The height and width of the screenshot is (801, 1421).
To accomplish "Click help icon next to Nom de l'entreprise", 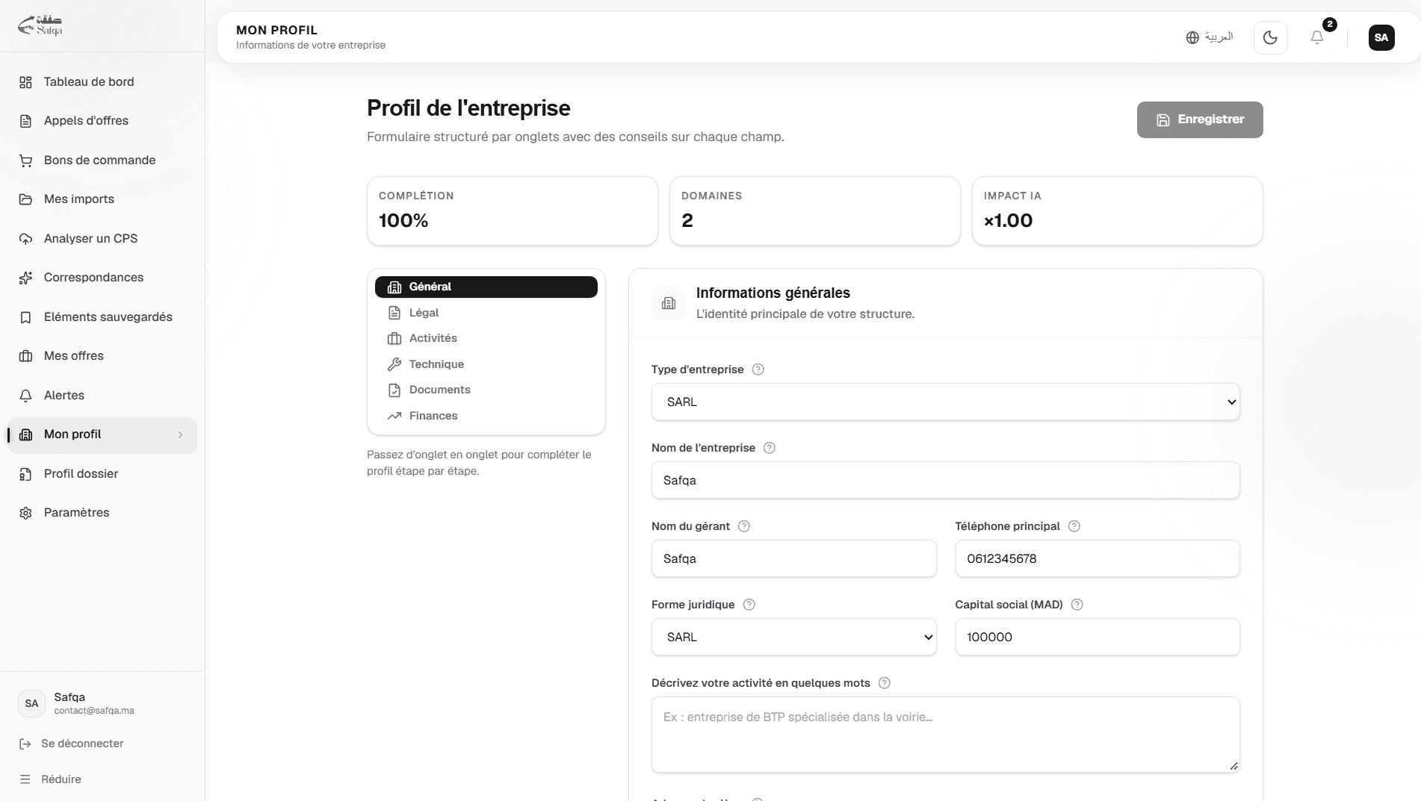I will pos(770,448).
